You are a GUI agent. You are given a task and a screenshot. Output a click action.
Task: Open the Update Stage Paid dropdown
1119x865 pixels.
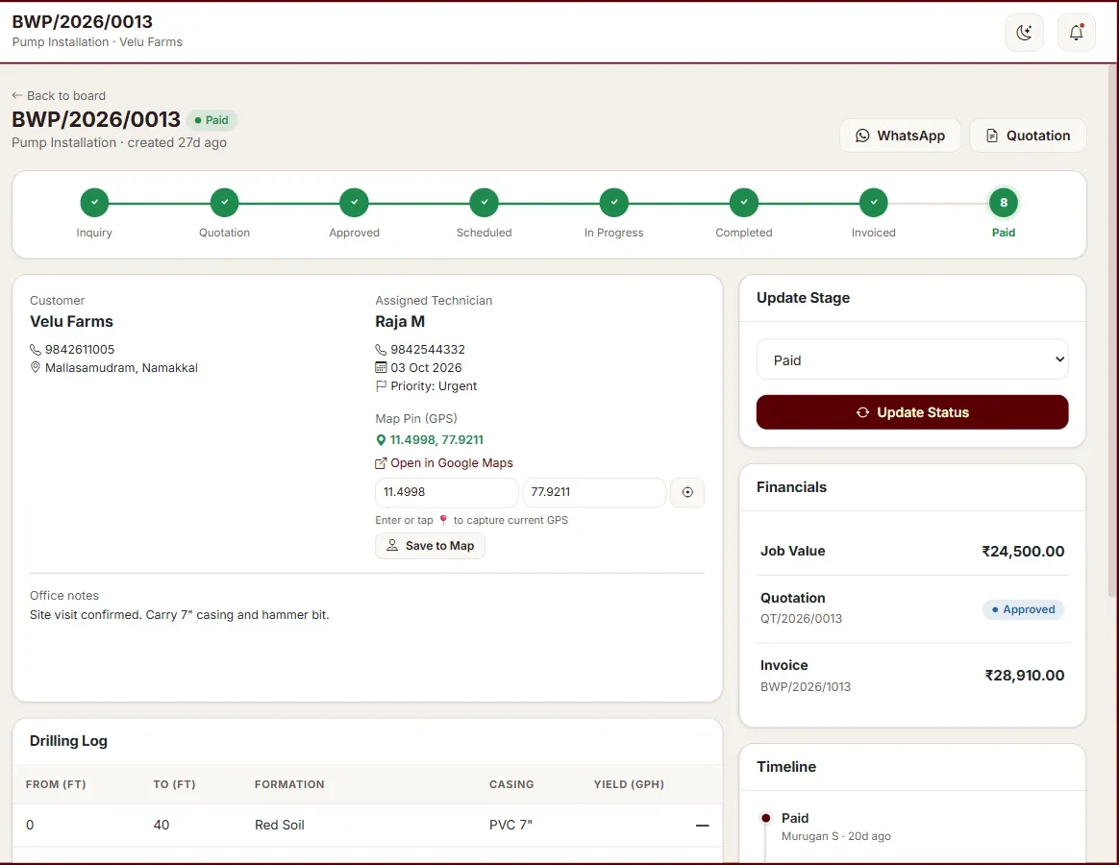[912, 359]
